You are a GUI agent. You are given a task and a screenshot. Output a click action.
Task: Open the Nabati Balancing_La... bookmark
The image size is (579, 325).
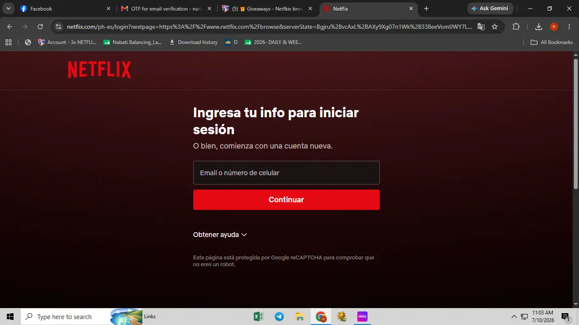coord(133,42)
